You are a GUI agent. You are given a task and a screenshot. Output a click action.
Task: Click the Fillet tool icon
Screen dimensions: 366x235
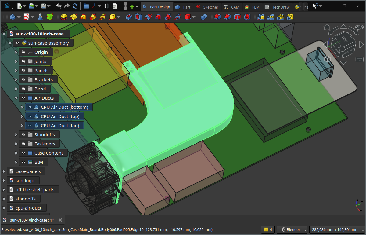[217, 17]
